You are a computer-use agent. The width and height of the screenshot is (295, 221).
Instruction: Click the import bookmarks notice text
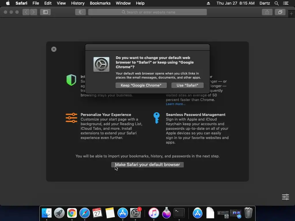[x=147, y=156]
